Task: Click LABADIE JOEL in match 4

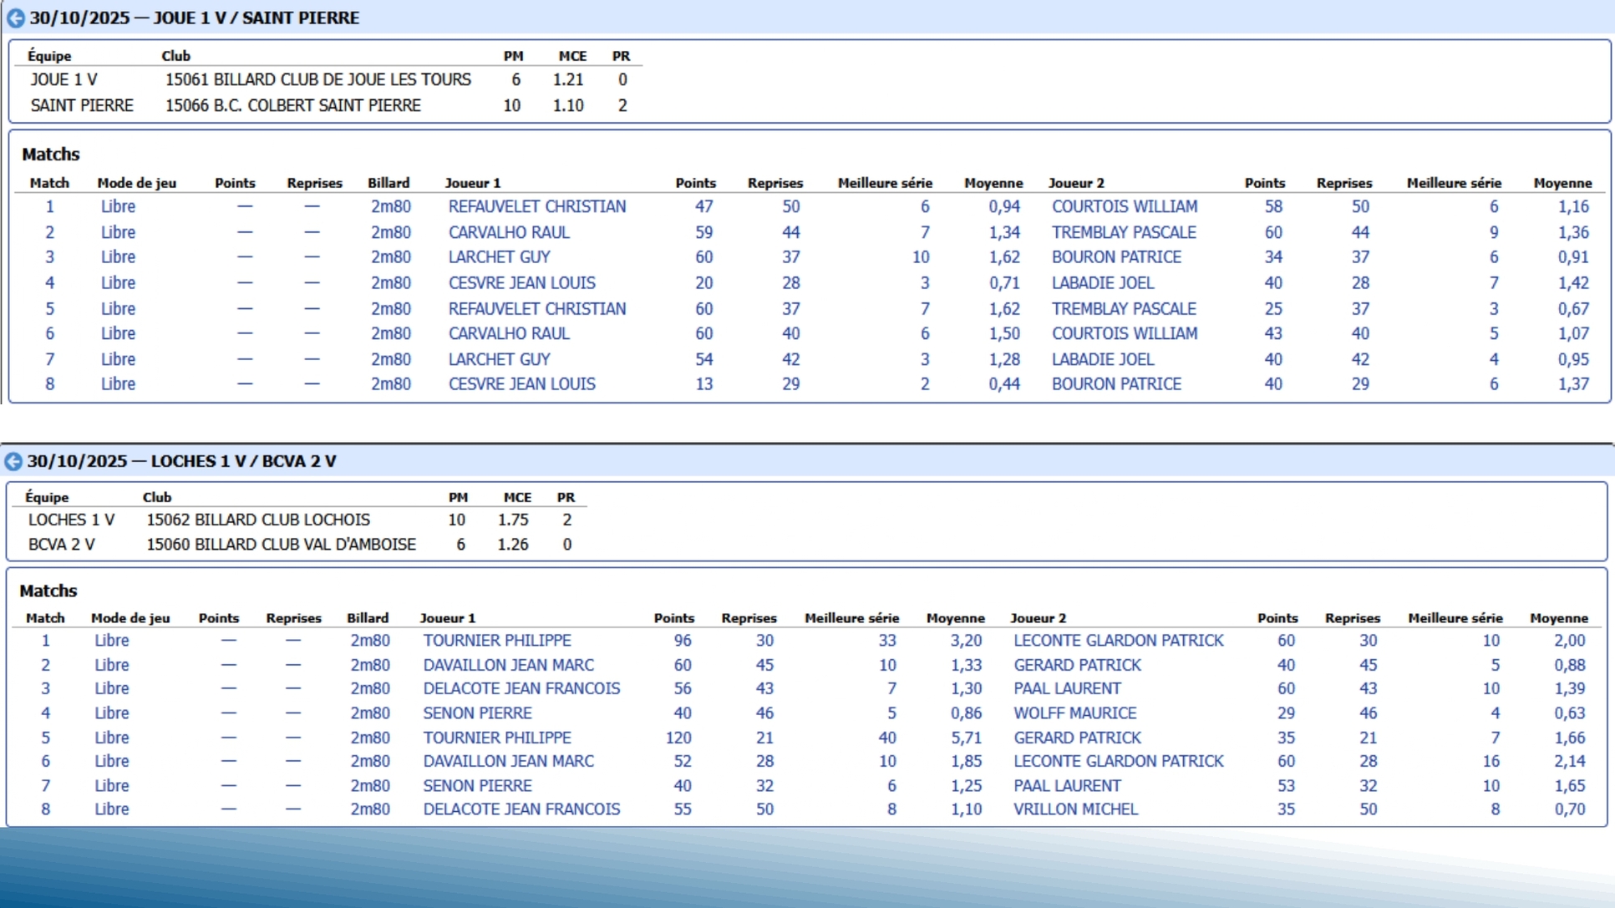Action: [1102, 282]
